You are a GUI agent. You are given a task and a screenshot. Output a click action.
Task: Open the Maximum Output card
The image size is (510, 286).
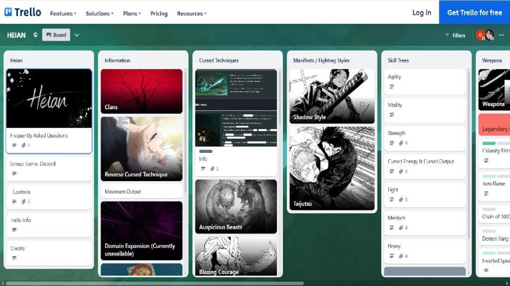[141, 192]
